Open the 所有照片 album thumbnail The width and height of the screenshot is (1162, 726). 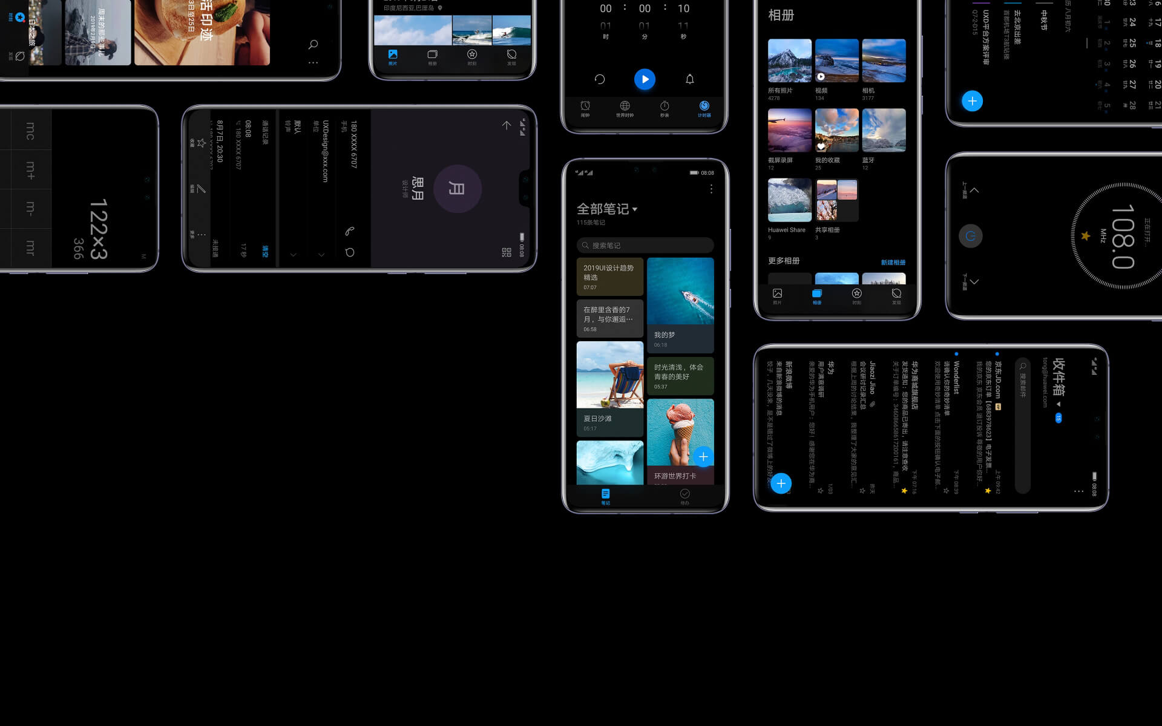pos(790,60)
